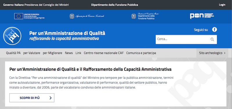Screen dimensions: 232x109
Task: Click the PAQ round logo
Action: tap(12, 36)
